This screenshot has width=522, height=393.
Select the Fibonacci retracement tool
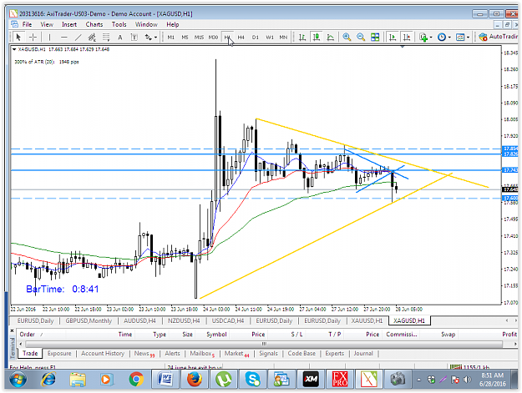(x=106, y=38)
